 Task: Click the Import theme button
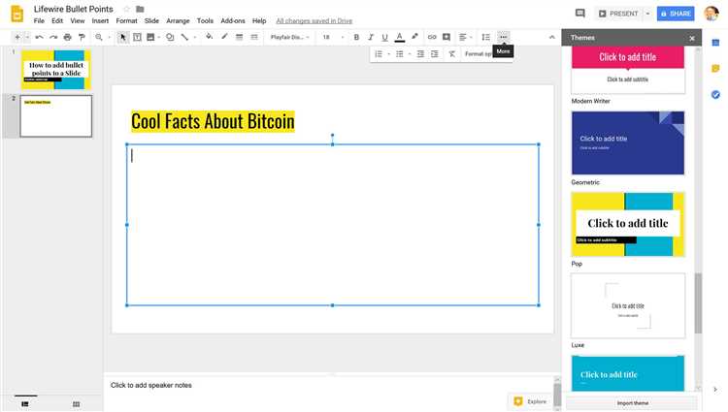pyautogui.click(x=632, y=403)
